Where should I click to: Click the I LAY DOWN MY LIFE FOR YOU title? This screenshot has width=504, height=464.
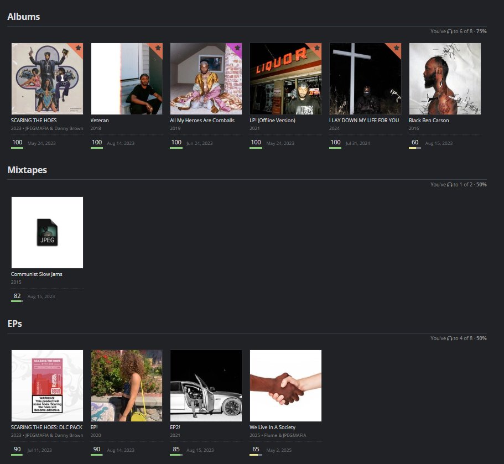[x=364, y=121]
